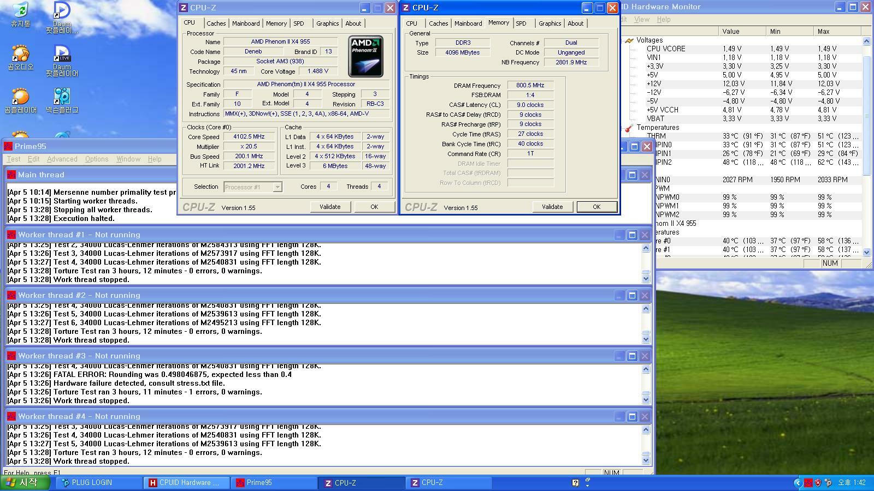Open the About tab in right CPU-Z
This screenshot has width=874, height=491.
575,23
